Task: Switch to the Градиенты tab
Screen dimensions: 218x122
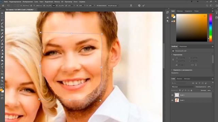Action: click(x=188, y=11)
